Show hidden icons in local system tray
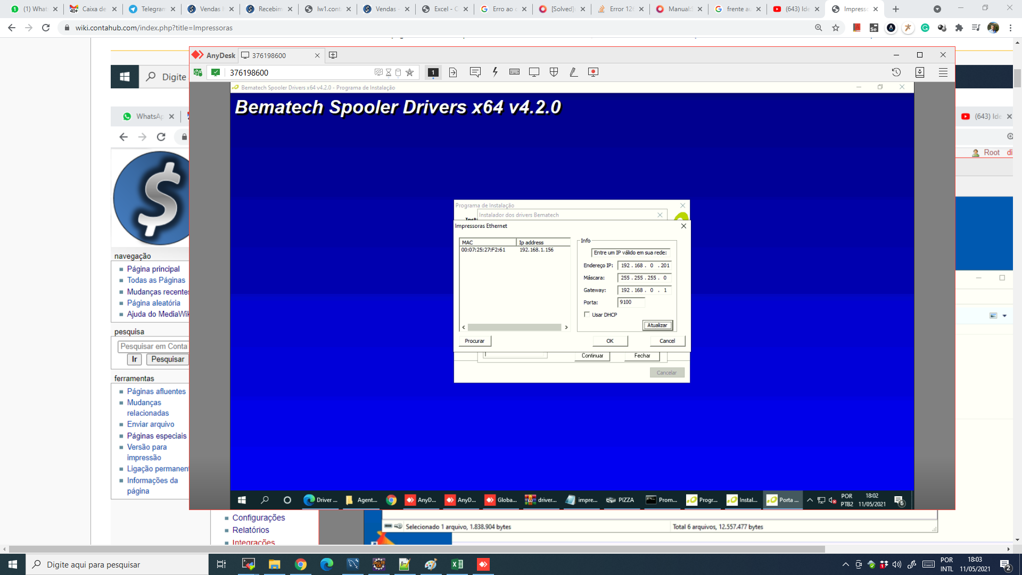The height and width of the screenshot is (575, 1022). 845,564
